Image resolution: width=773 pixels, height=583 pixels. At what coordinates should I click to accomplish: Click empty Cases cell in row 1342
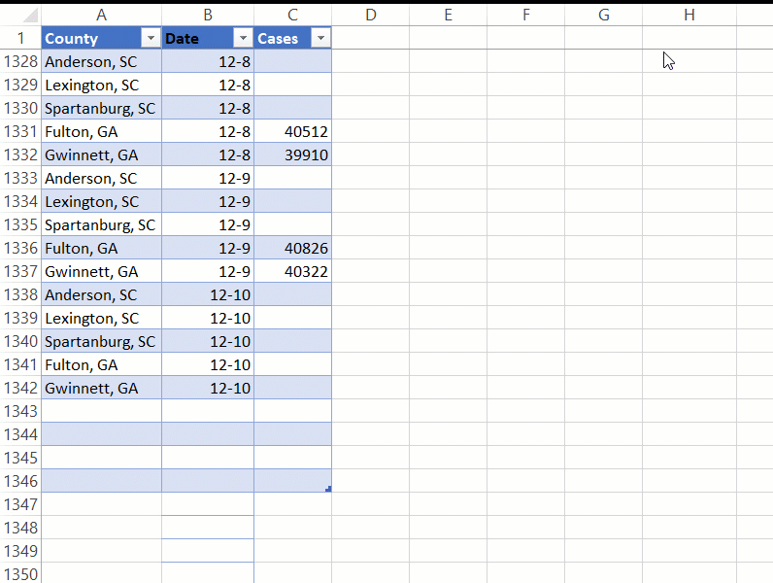293,388
